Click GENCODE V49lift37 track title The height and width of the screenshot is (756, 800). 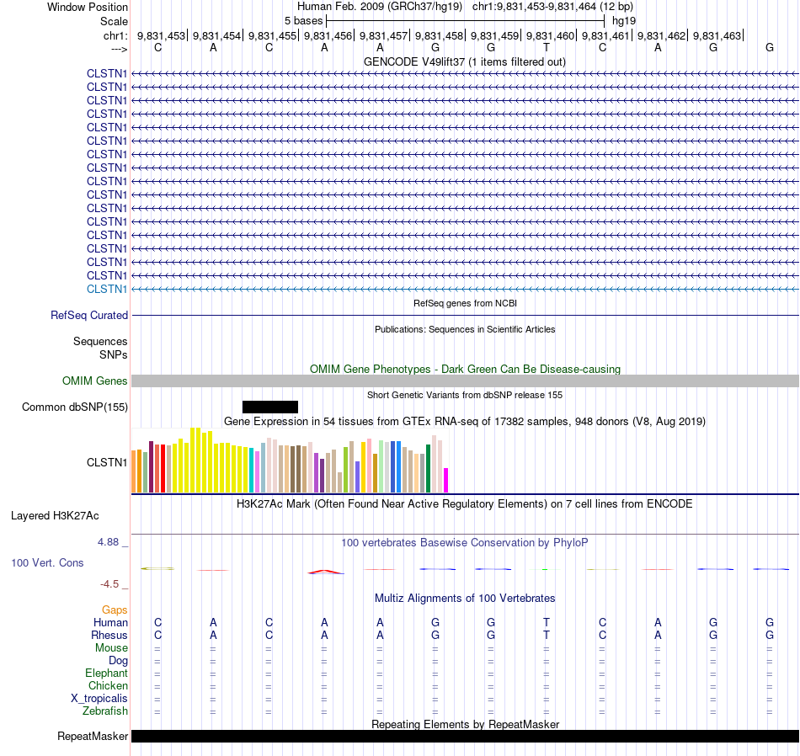point(465,61)
